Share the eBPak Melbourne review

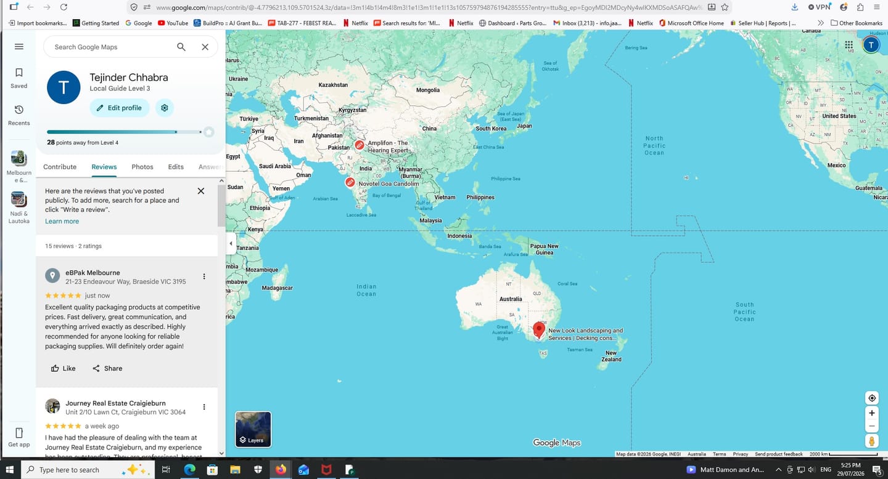tap(107, 368)
